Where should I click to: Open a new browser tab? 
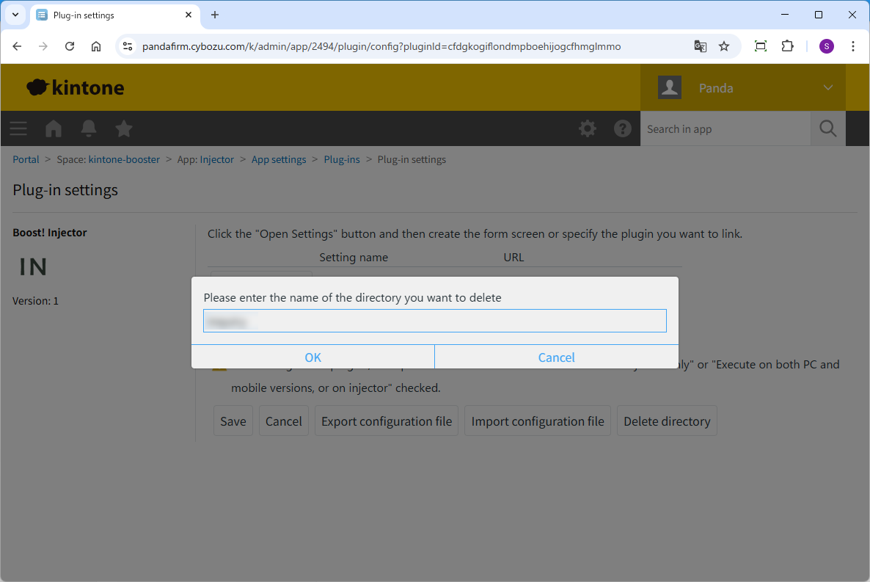point(215,15)
